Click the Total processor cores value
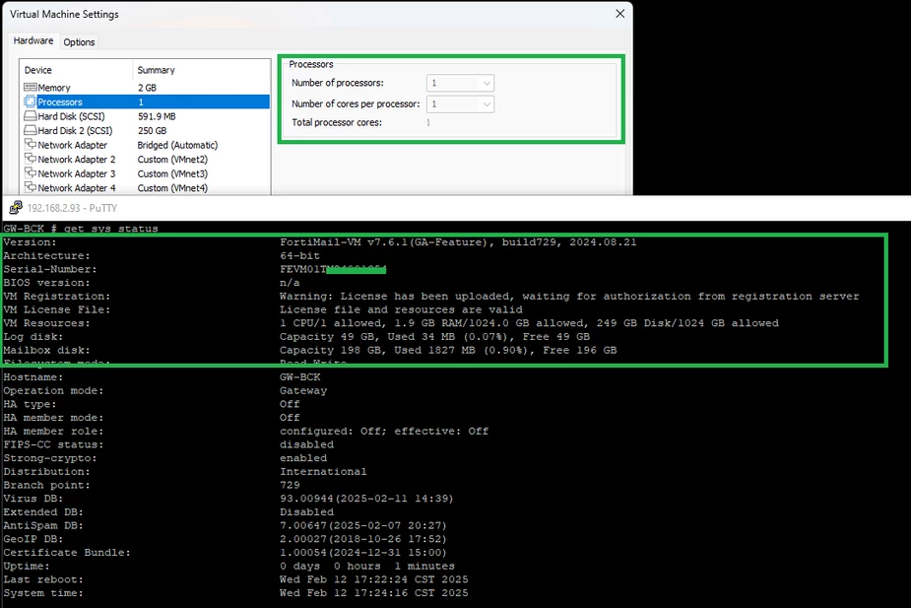This screenshot has height=608, width=911. (428, 122)
